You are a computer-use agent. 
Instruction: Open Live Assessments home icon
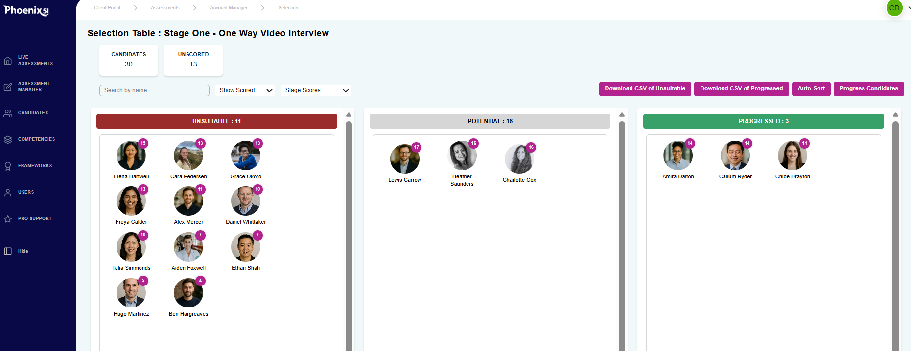pyautogui.click(x=8, y=61)
